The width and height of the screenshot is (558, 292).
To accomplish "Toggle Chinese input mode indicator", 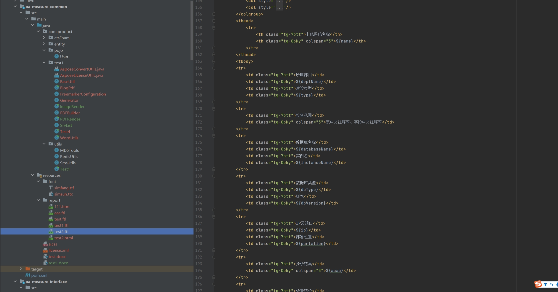I will 545,284.
